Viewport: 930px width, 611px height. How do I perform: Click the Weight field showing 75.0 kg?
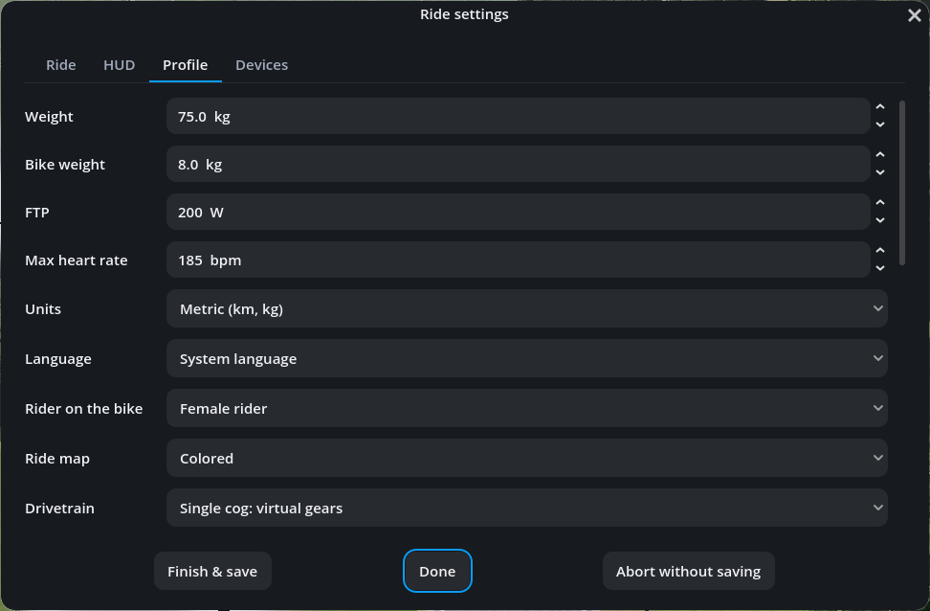click(518, 117)
